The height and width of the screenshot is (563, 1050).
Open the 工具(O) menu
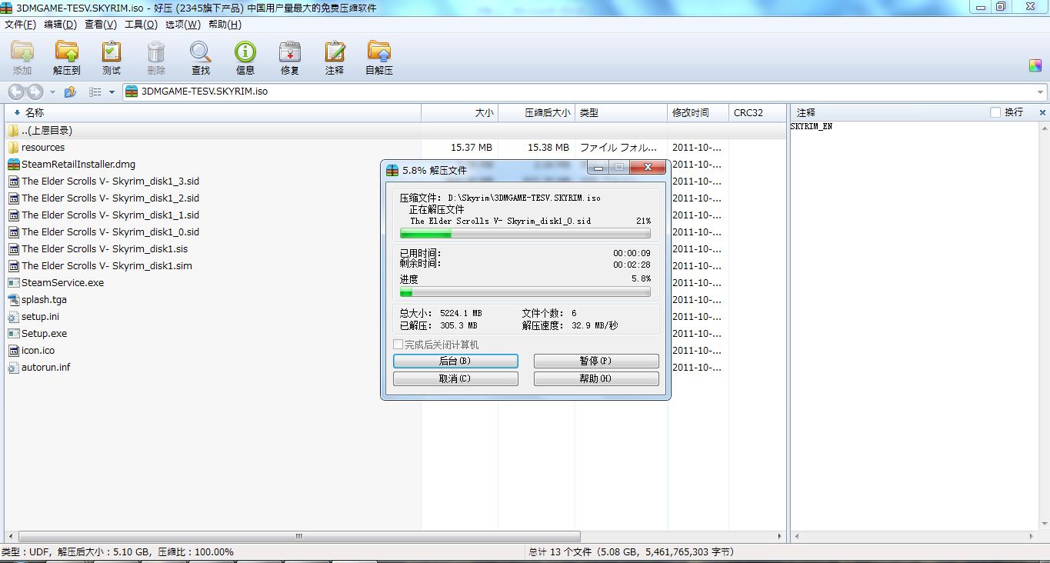tap(141, 24)
